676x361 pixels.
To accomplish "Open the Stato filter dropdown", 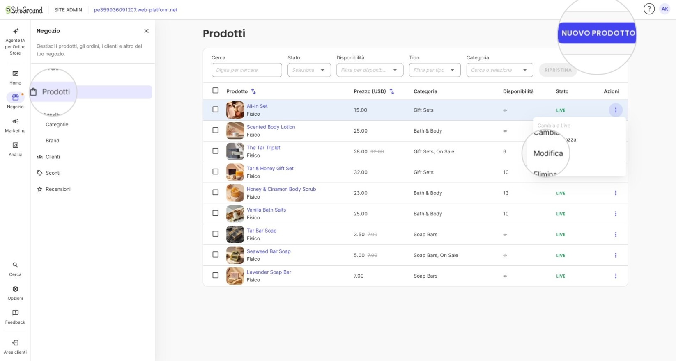I will pyautogui.click(x=309, y=70).
